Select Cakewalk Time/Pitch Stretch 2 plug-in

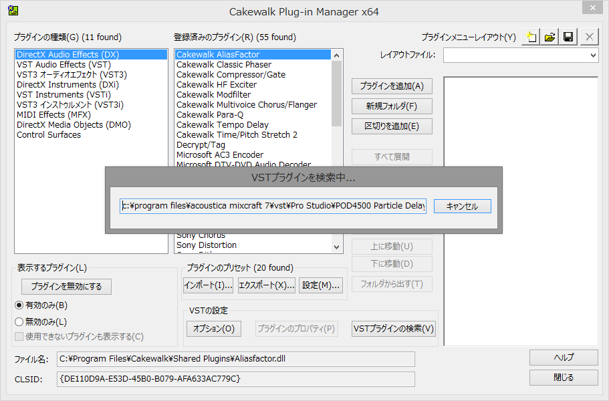pyautogui.click(x=253, y=135)
